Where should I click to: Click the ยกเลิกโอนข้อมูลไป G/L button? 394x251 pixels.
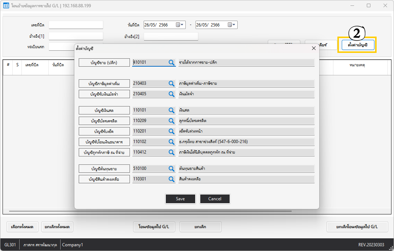point(357,227)
